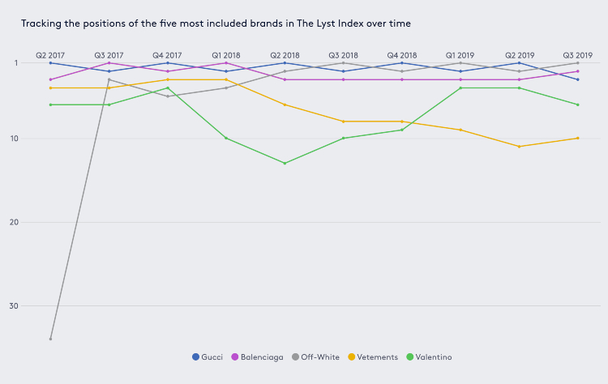Select the Off-White data point at Q2 2017
This screenshot has width=608, height=384.
click(x=50, y=339)
